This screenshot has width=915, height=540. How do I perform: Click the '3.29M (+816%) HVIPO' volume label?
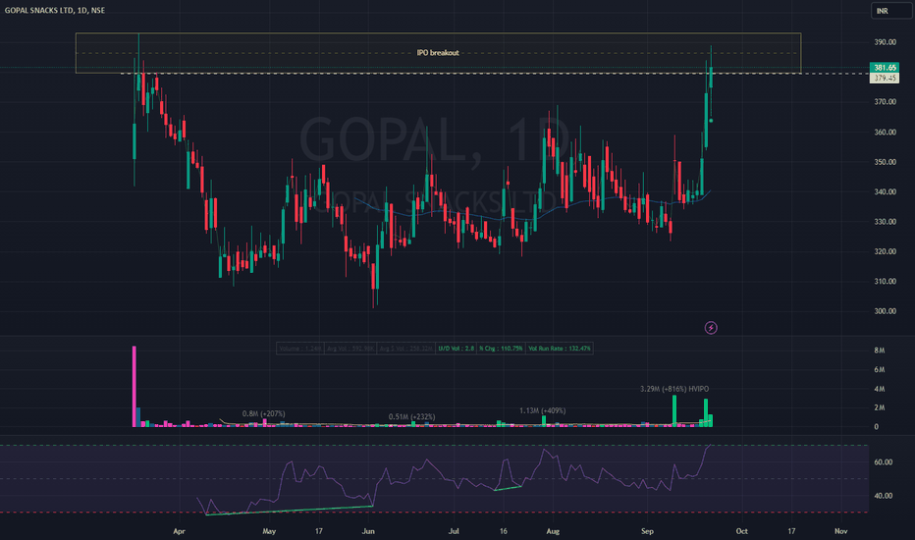click(x=674, y=389)
